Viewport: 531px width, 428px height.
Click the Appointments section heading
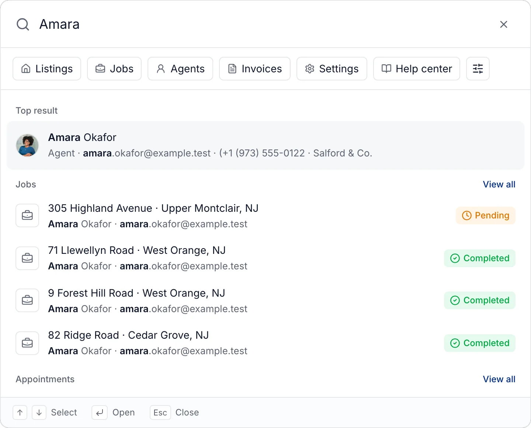pos(45,379)
